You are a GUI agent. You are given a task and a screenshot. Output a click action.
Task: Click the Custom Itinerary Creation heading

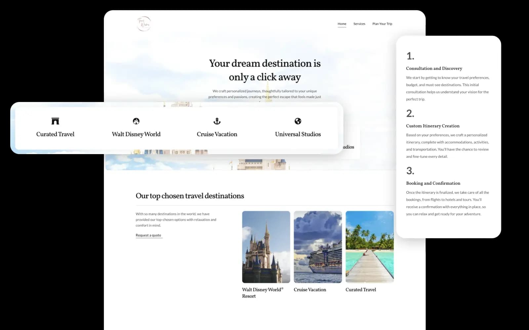tap(433, 126)
